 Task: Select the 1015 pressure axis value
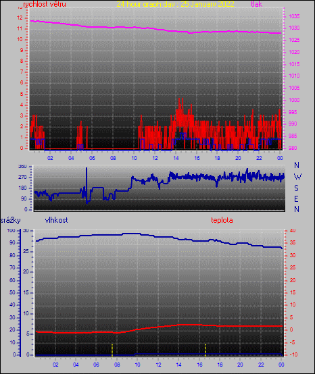tap(294, 64)
